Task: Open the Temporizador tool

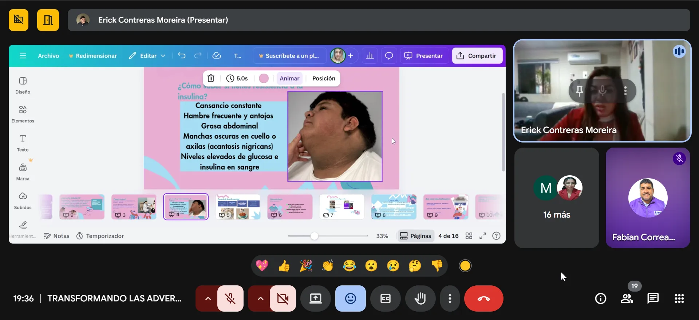Action: [100, 236]
